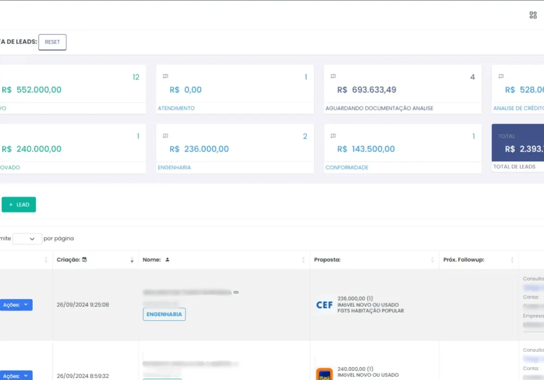Image resolution: width=544 pixels, height=380 pixels.
Task: Open the per-page limit dropdown
Action: point(26,238)
